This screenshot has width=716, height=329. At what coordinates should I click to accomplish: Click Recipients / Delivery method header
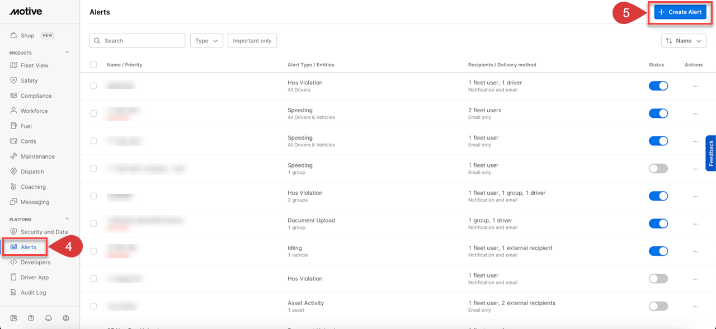502,65
